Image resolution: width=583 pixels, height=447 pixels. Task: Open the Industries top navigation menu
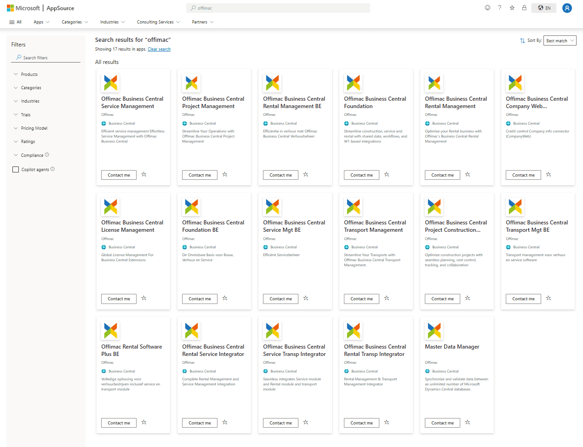coord(113,22)
